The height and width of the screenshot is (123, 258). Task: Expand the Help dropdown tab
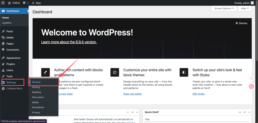pyautogui.click(x=245, y=8)
